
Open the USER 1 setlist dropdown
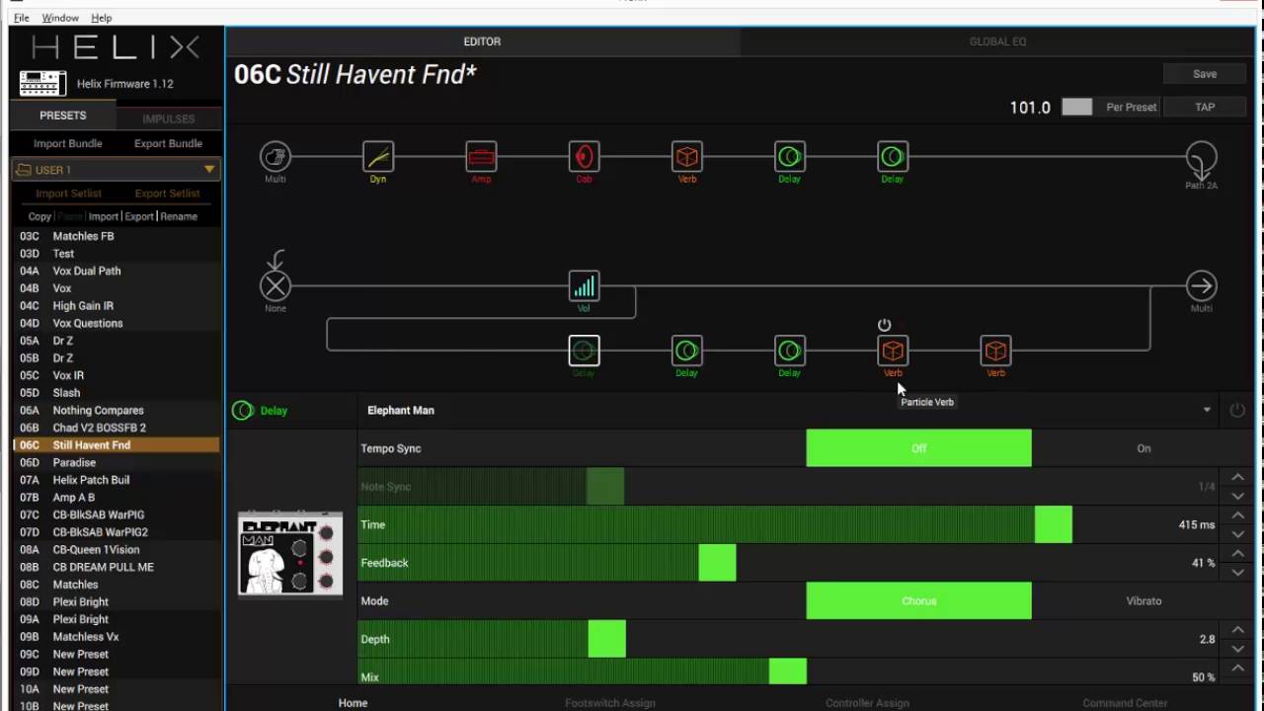pos(209,170)
